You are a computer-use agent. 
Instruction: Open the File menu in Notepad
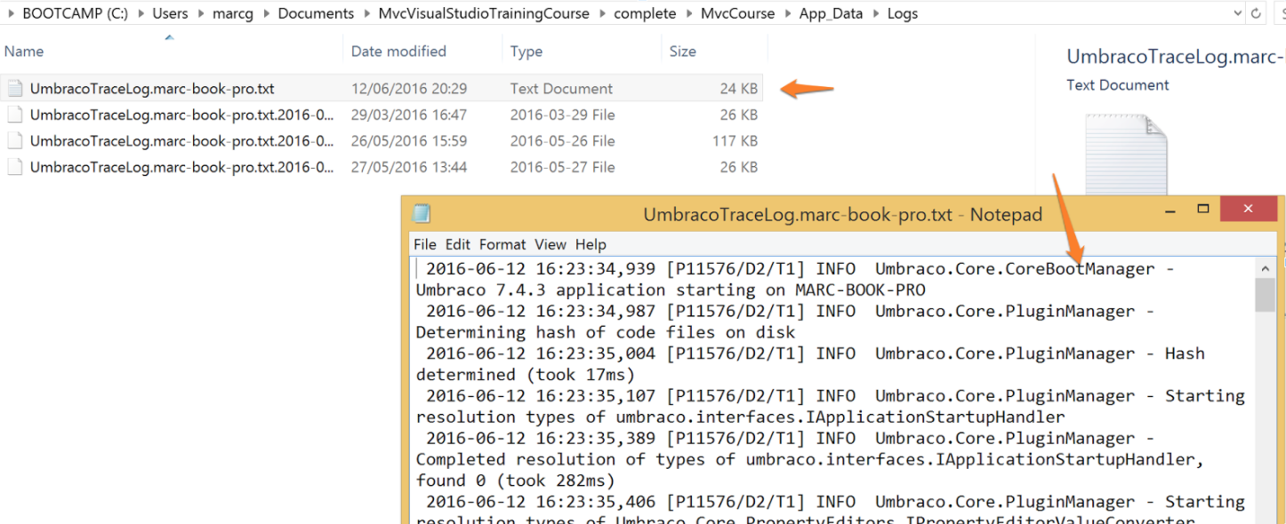coord(425,244)
